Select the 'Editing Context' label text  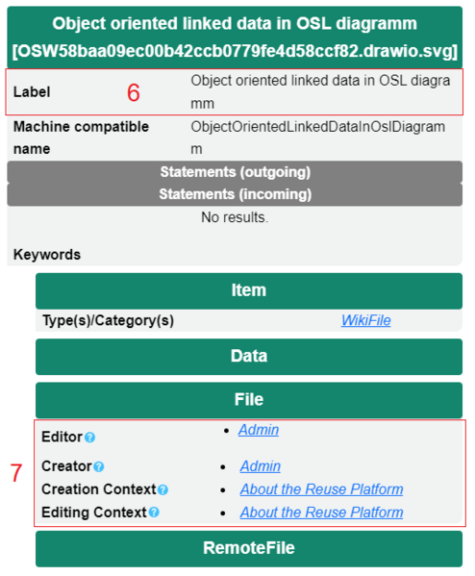click(x=94, y=513)
